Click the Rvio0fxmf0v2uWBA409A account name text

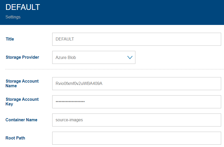[79, 84]
